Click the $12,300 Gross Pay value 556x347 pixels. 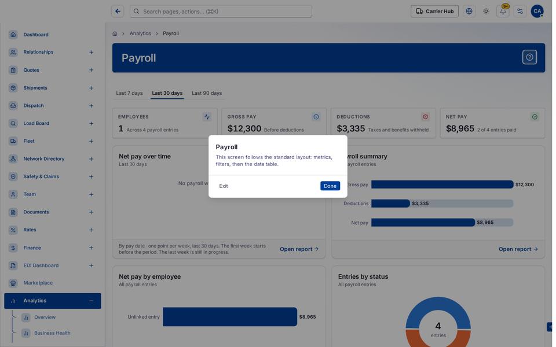coord(244,128)
